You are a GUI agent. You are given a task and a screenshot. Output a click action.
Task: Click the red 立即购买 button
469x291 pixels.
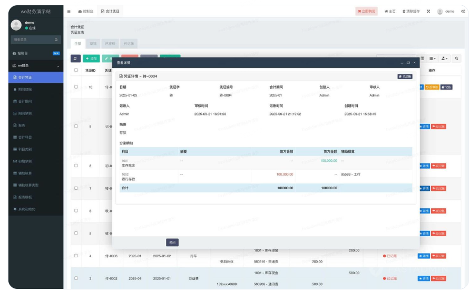pyautogui.click(x=366, y=11)
